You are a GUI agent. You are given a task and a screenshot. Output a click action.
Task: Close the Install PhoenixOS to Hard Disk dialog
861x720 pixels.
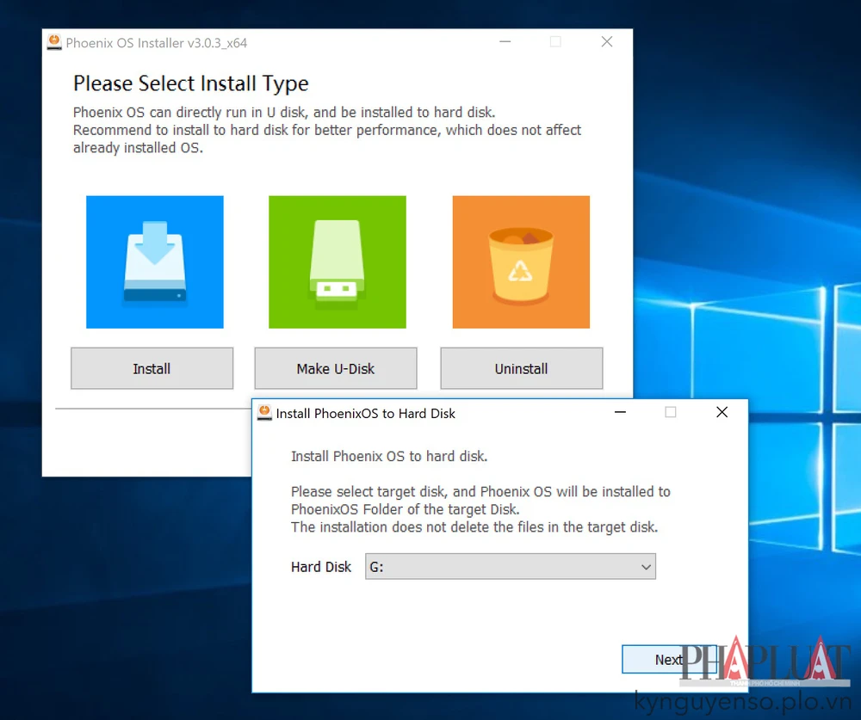pyautogui.click(x=722, y=413)
